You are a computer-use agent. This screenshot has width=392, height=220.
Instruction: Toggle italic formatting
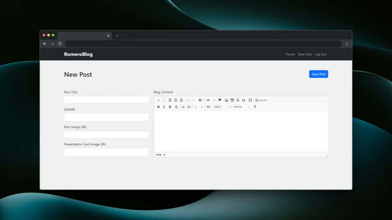coord(164,107)
